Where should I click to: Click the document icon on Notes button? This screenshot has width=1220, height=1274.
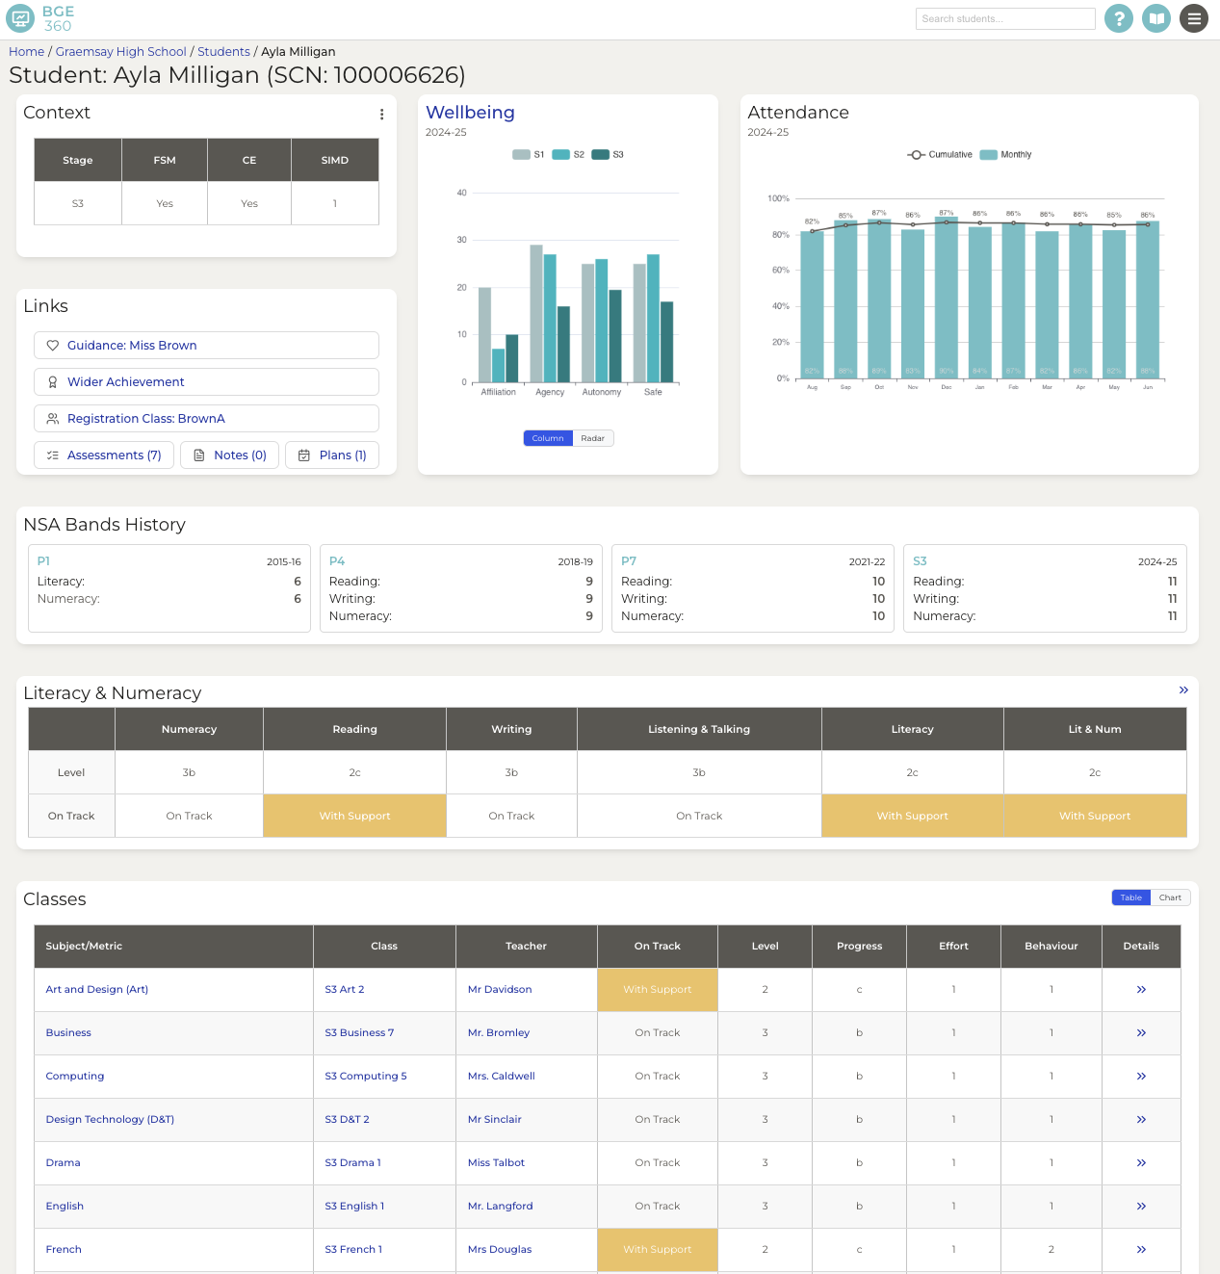click(200, 455)
